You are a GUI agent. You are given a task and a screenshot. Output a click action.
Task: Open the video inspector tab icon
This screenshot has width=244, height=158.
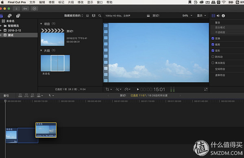click(x=213, y=16)
